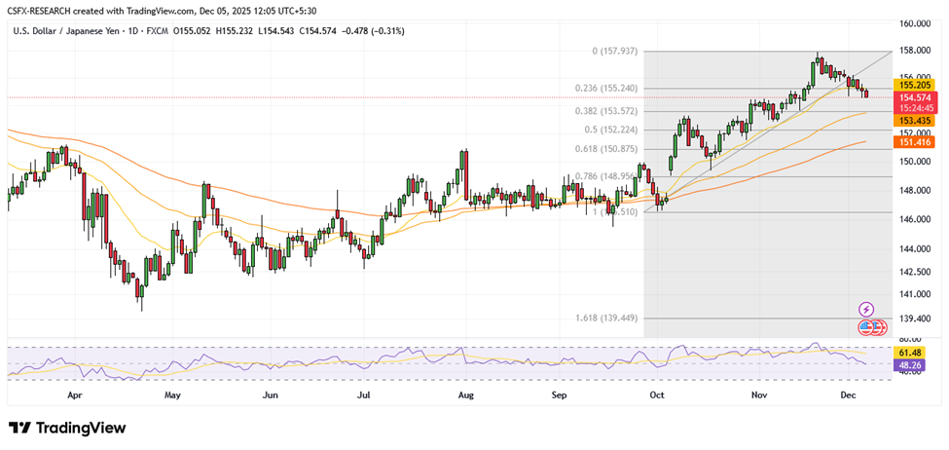Click the orange 155.205 moving average label
949x450 pixels.
[x=913, y=85]
